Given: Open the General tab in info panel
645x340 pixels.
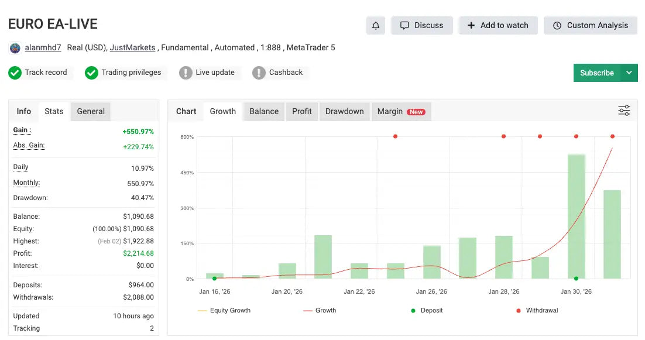Looking at the screenshot, I should pos(91,111).
